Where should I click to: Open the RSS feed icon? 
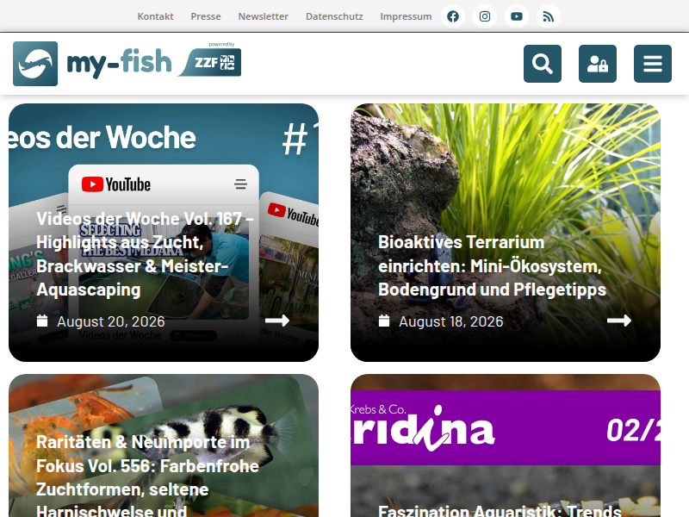click(549, 16)
